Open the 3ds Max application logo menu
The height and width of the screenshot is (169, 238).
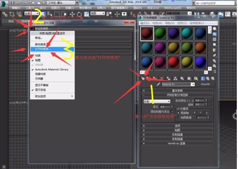pyautogui.click(x=4, y=4)
